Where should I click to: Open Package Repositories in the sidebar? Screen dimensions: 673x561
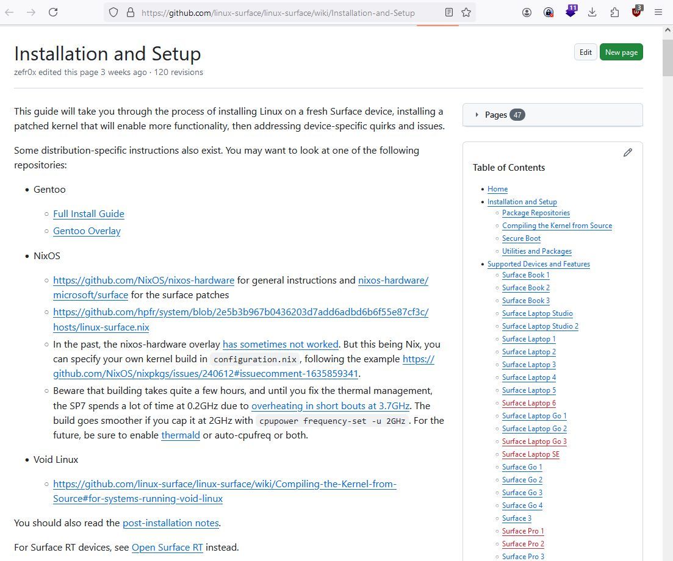click(x=536, y=213)
